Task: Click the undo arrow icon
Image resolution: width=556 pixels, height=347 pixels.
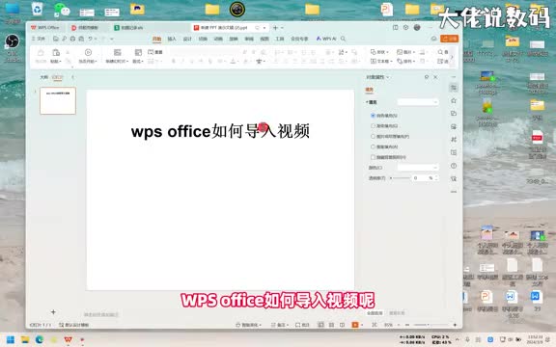Action: (x=91, y=39)
